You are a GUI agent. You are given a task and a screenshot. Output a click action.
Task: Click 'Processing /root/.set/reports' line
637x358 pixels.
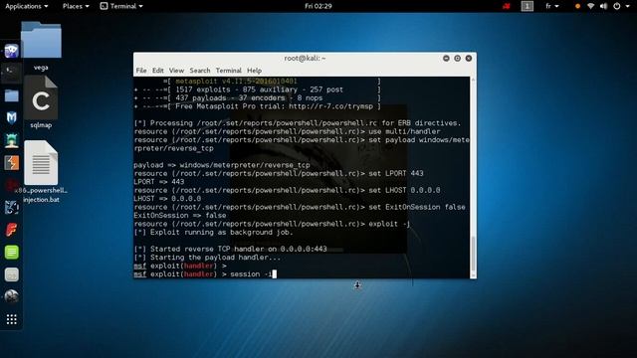(x=298, y=123)
